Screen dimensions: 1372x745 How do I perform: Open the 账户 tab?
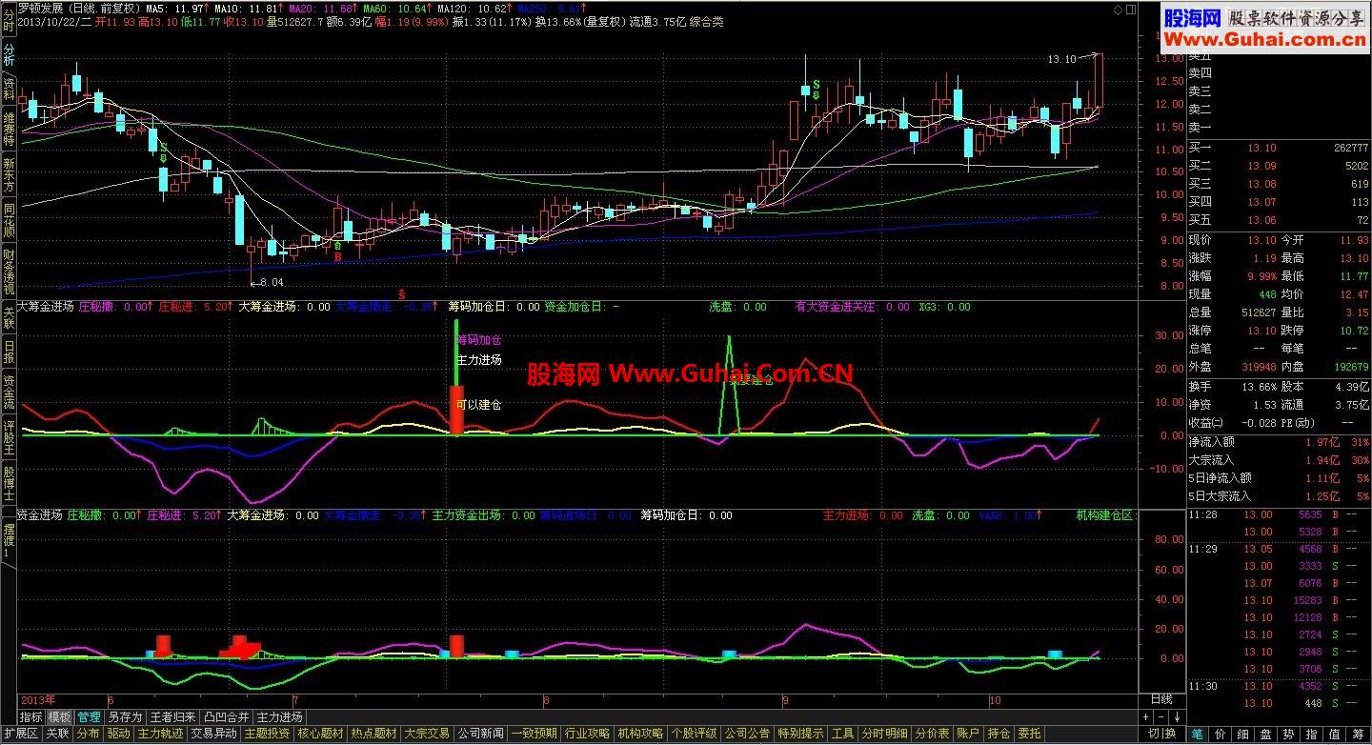[968, 734]
